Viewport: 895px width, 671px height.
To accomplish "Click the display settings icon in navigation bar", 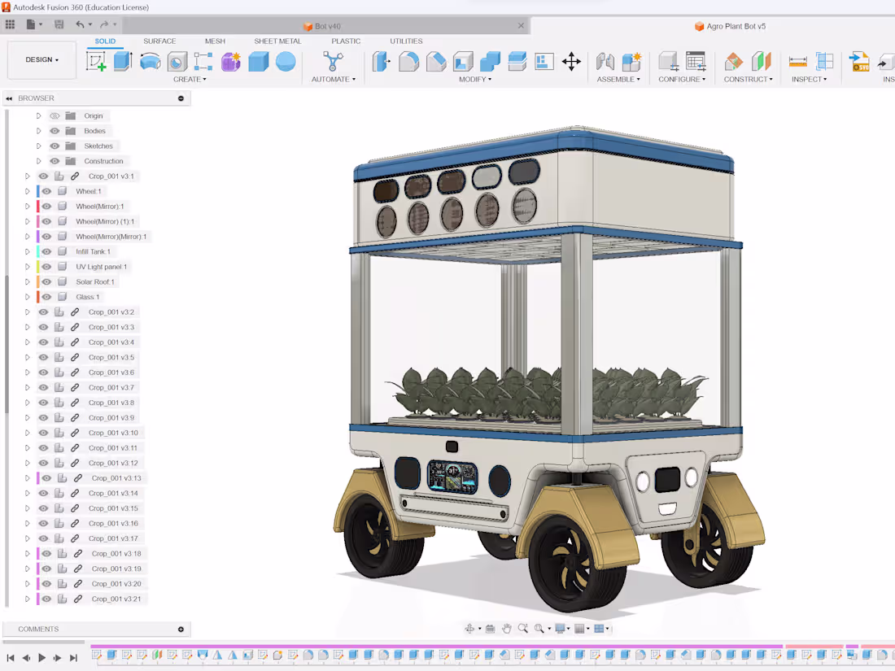I will 559,627.
